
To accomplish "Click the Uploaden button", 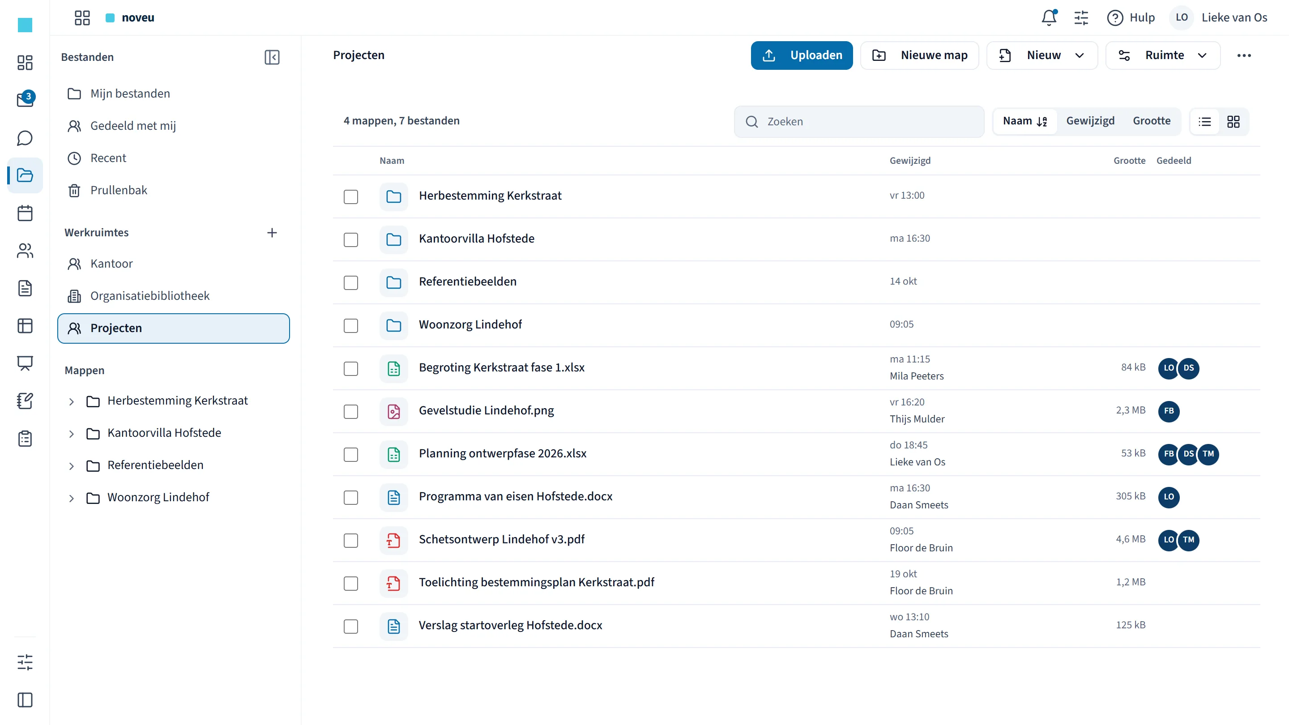I will coord(801,55).
